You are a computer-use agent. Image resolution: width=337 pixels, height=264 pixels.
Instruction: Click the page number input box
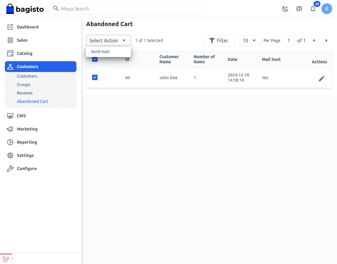point(289,40)
